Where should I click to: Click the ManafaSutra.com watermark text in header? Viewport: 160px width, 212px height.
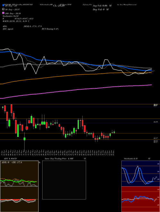pyautogui.click(x=130, y=4)
